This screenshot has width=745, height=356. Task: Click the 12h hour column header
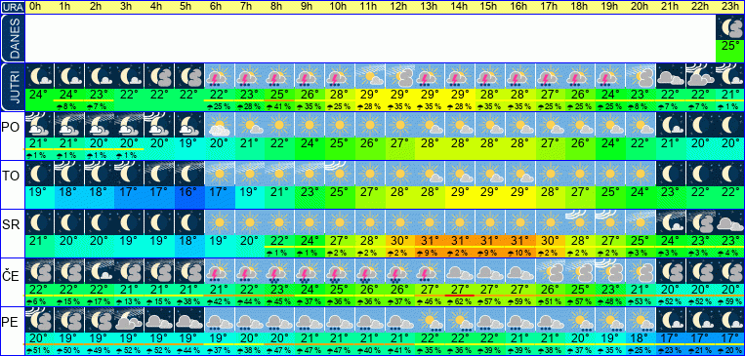coord(399,6)
